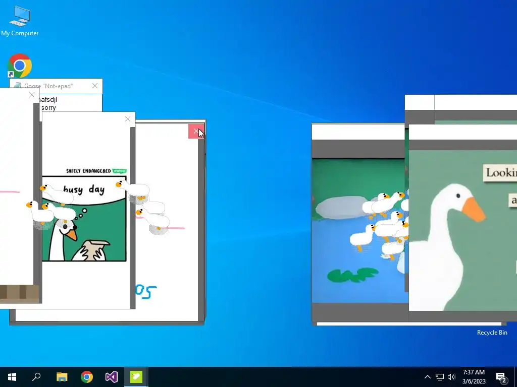Open Visual Studio from the taskbar
The image size is (517, 387).
pyautogui.click(x=112, y=377)
